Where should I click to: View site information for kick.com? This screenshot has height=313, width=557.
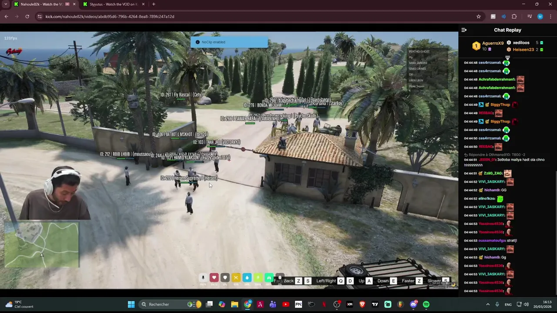click(x=39, y=17)
